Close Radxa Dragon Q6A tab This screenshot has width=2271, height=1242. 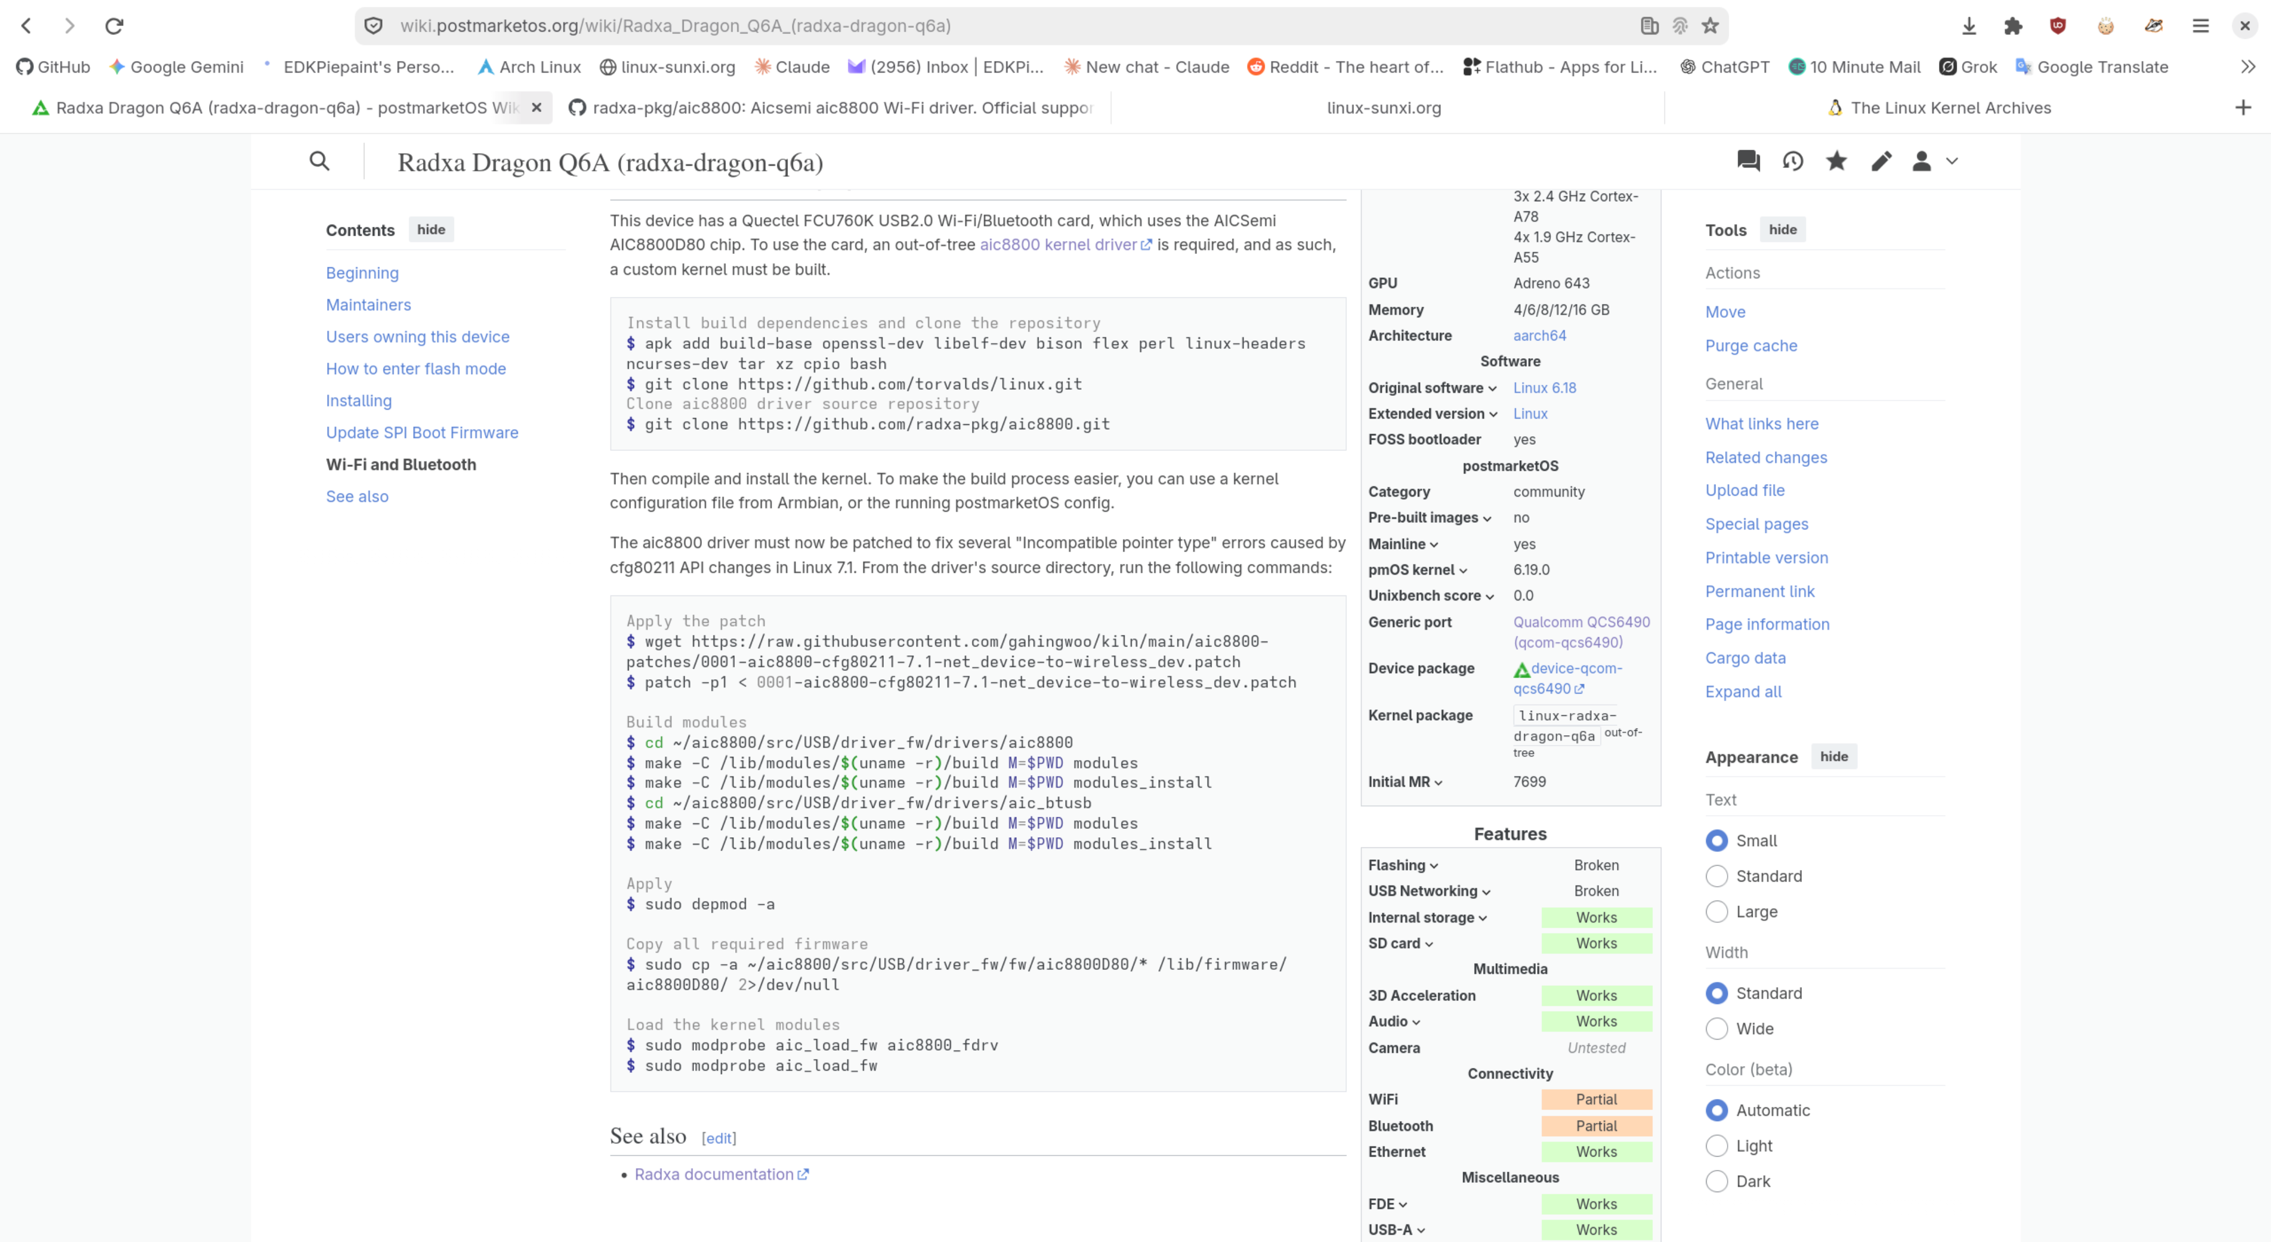536,108
